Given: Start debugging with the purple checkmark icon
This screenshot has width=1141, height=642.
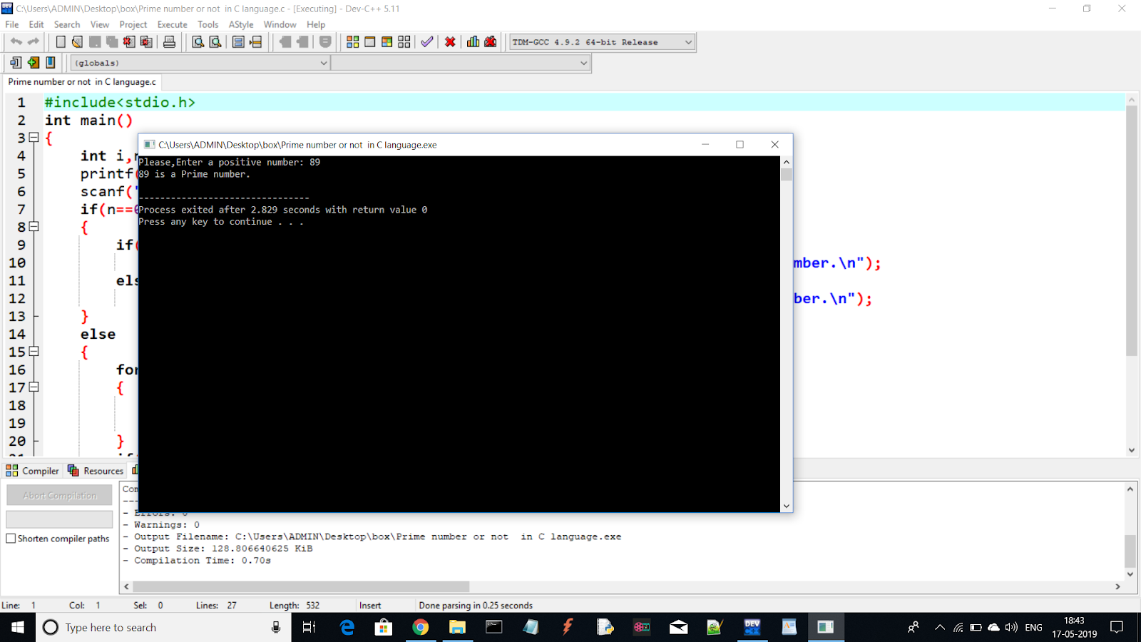Looking at the screenshot, I should point(426,41).
